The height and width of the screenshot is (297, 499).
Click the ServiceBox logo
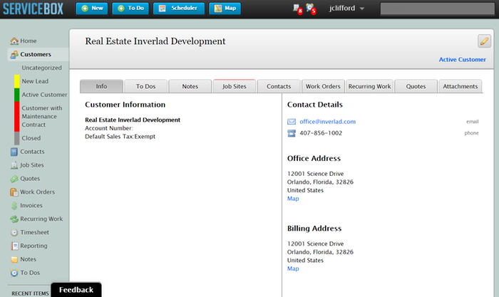pyautogui.click(x=33, y=9)
